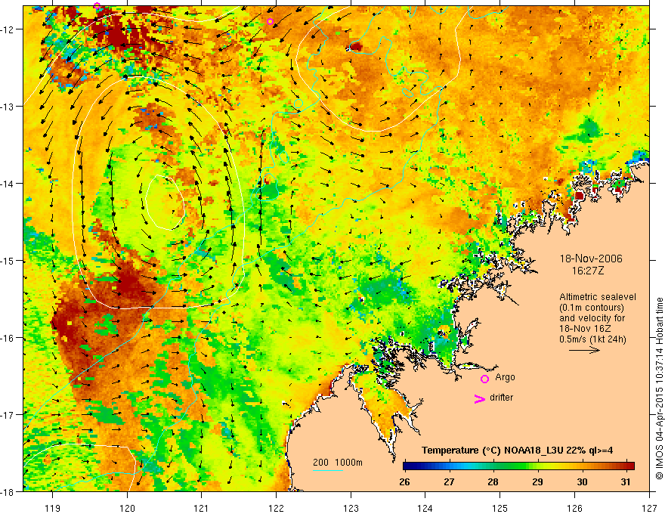
Task: Click the 'Argo' legend label
Action: pyautogui.click(x=505, y=377)
